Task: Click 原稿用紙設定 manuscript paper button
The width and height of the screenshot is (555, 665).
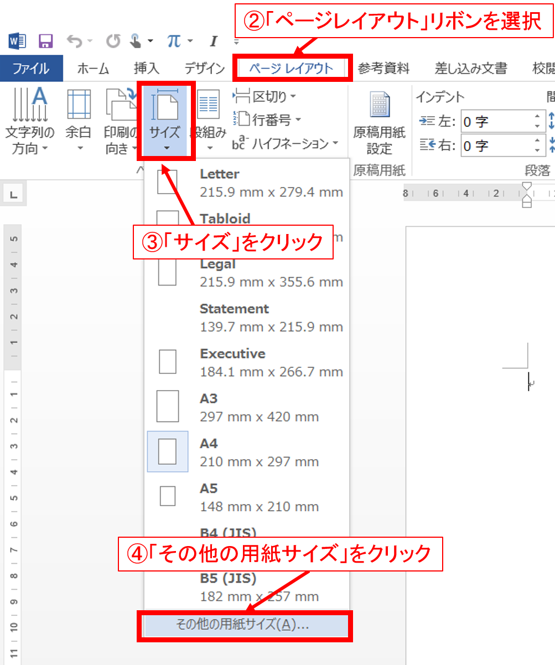Action: [x=379, y=122]
